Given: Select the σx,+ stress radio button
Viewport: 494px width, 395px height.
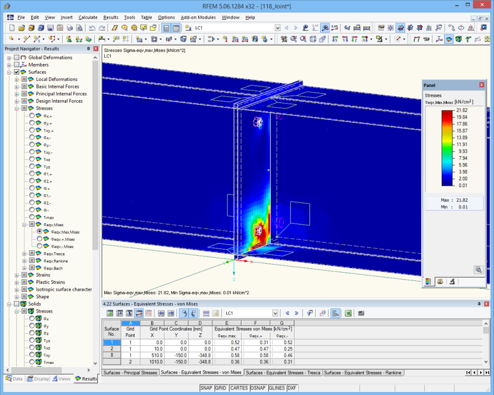Looking at the screenshot, I should click(x=32, y=116).
